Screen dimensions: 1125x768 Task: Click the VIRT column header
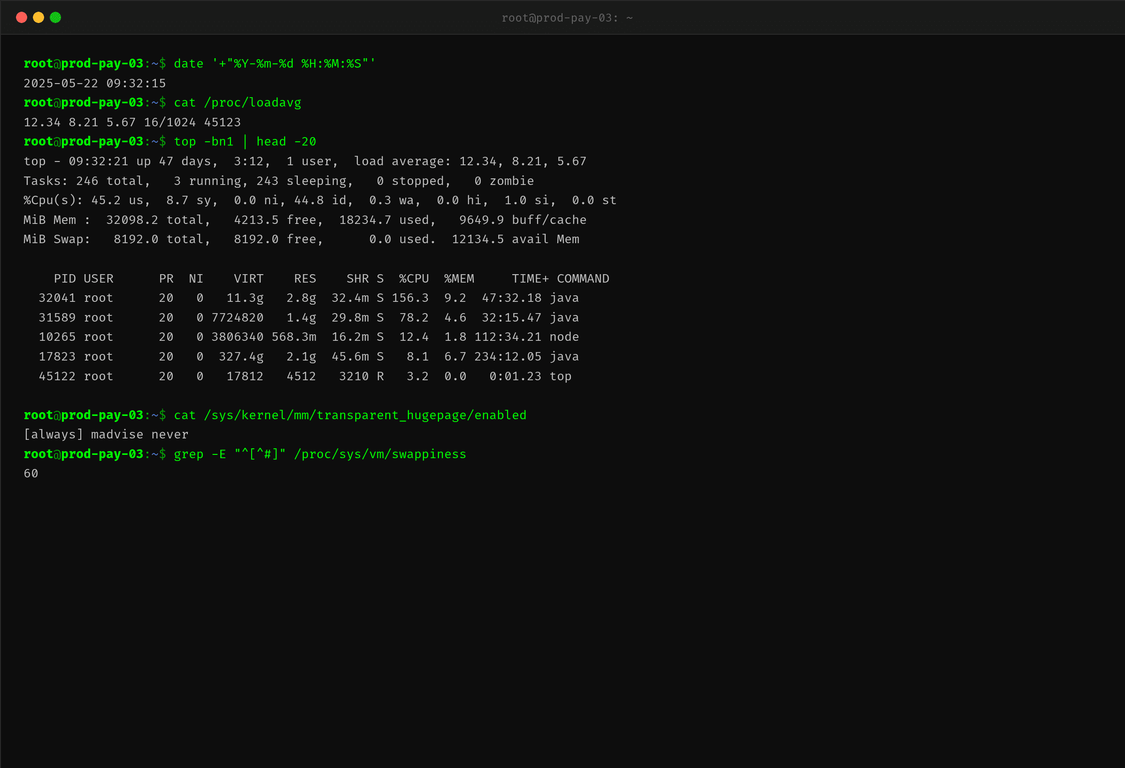249,278
